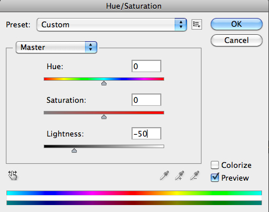269x212 pixels.
Task: Click the "Saturation:" label text
Action: (66, 100)
